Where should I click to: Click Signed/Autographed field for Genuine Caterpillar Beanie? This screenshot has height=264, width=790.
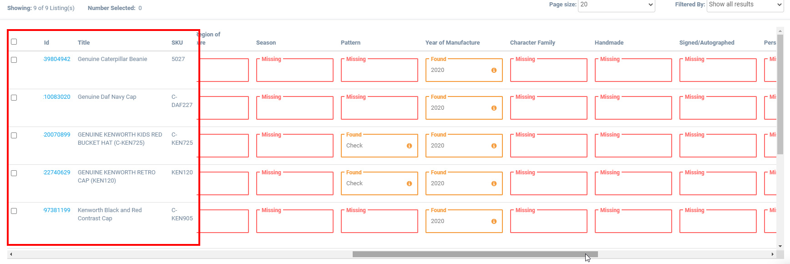point(718,70)
